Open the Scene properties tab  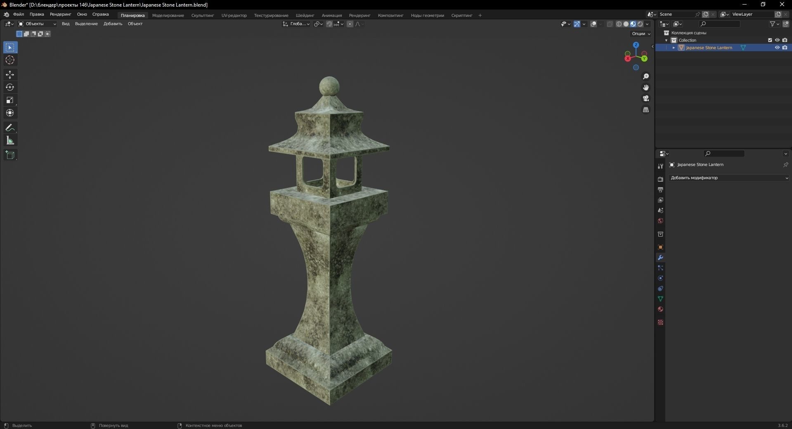(660, 210)
